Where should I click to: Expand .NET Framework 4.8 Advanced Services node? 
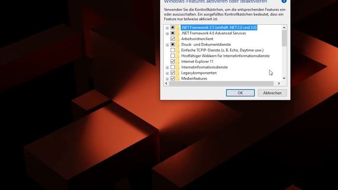pos(167,34)
